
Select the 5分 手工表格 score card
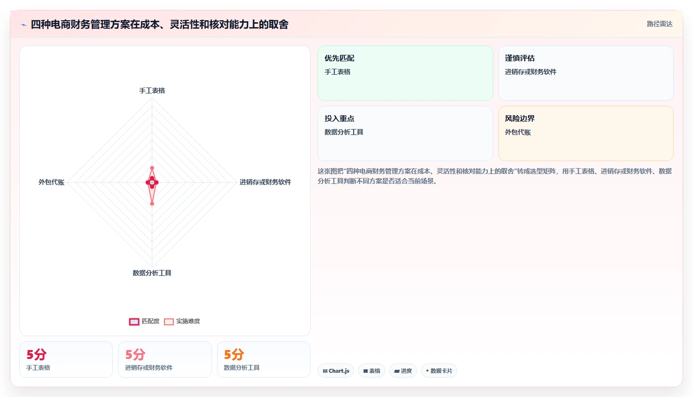pos(66,359)
